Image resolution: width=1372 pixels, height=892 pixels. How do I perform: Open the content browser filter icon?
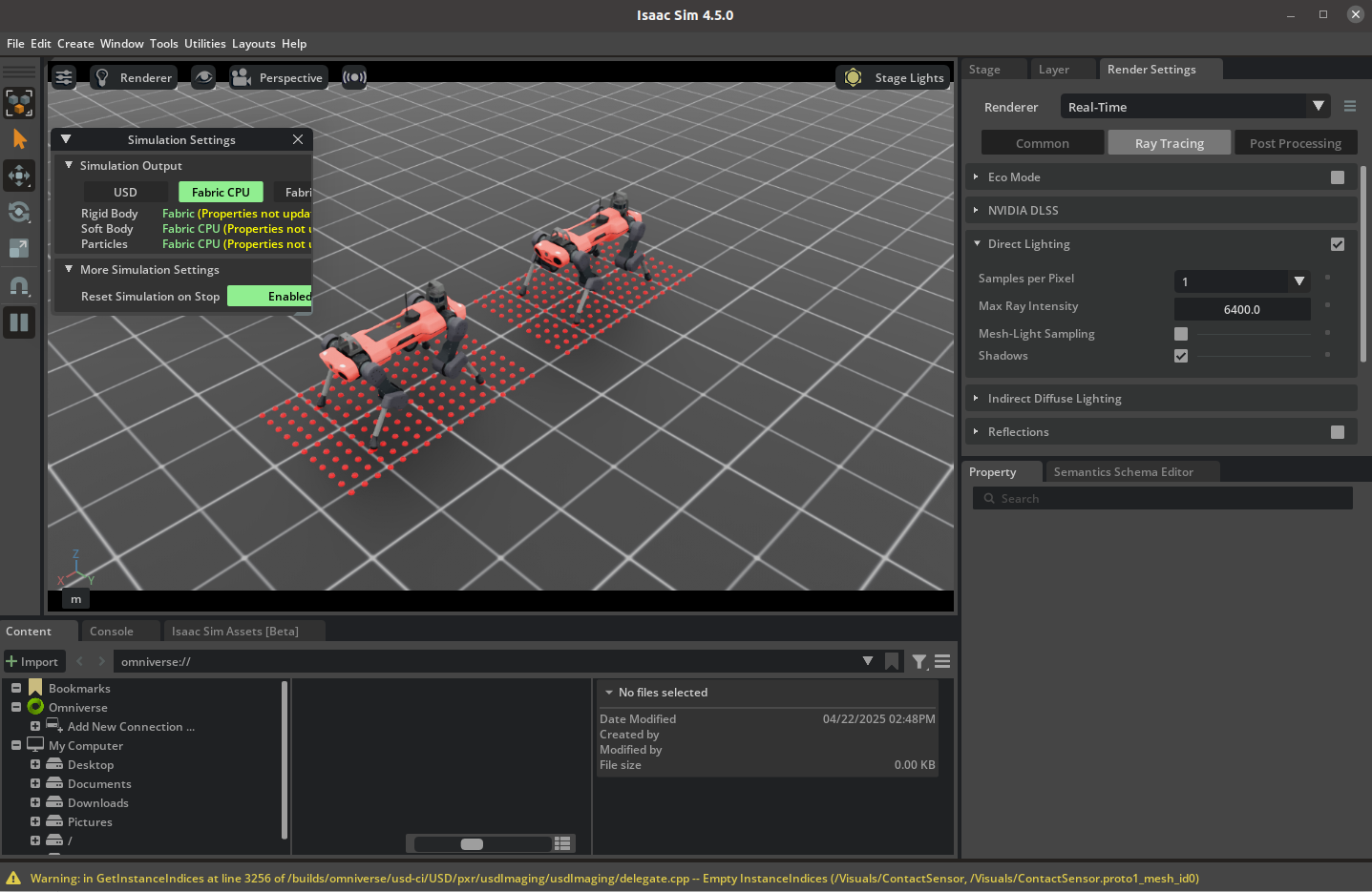click(919, 661)
